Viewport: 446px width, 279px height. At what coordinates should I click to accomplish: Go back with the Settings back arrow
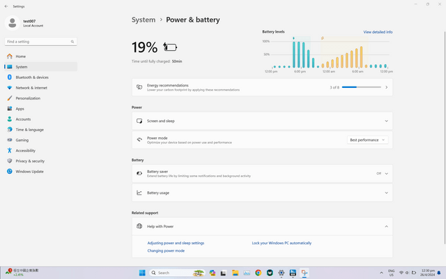pos(6,6)
